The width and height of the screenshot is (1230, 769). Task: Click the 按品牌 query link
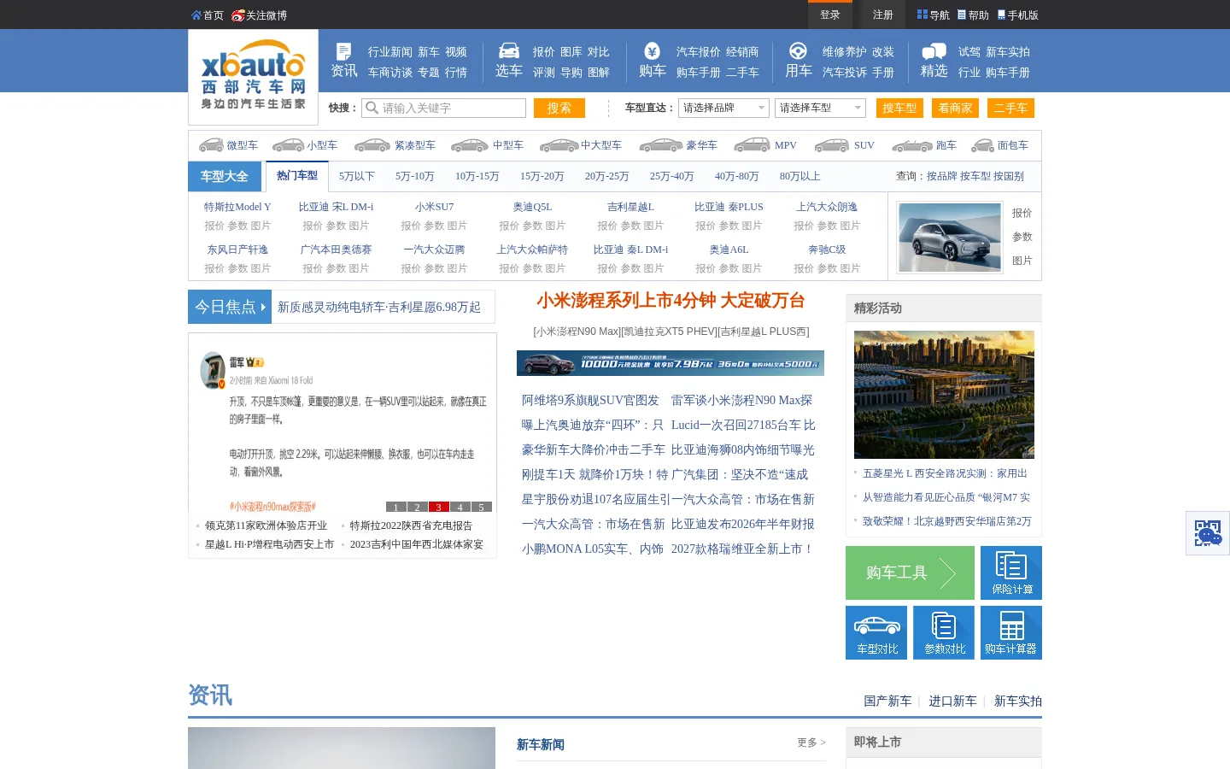click(941, 176)
